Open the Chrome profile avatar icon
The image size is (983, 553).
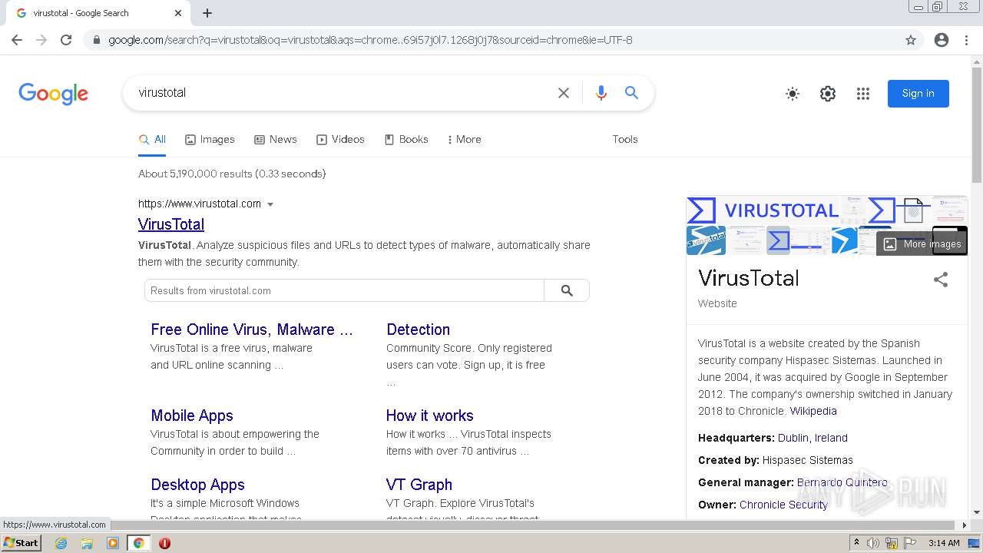[942, 40]
